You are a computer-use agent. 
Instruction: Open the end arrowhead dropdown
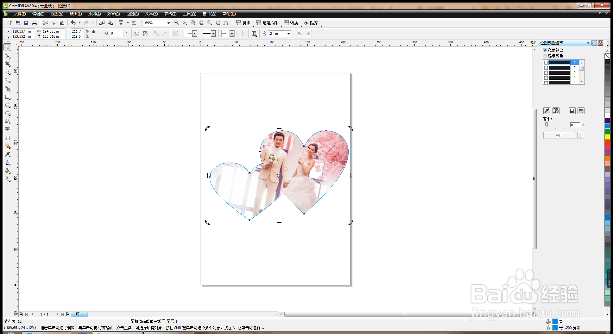point(232,34)
